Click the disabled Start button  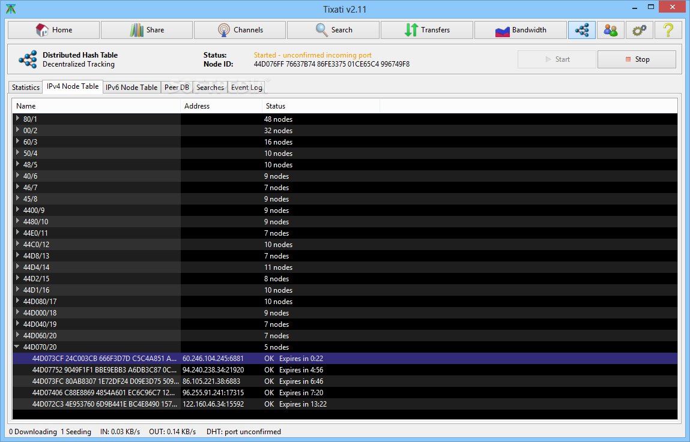pos(557,59)
